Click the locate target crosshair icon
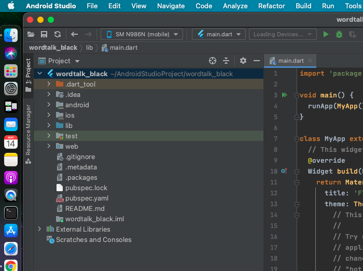Viewport: 363px width, 271px height. click(213, 61)
